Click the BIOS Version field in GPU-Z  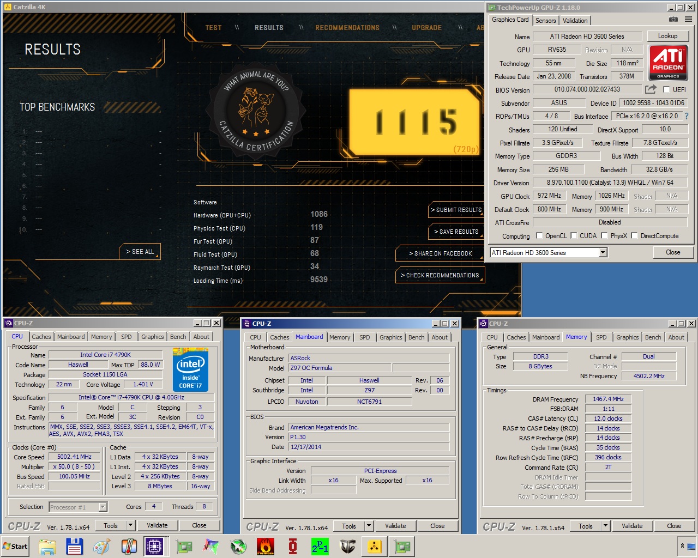(x=587, y=89)
